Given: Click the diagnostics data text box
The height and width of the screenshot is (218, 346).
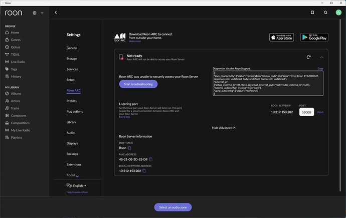Looking at the screenshot, I should (x=268, y=83).
